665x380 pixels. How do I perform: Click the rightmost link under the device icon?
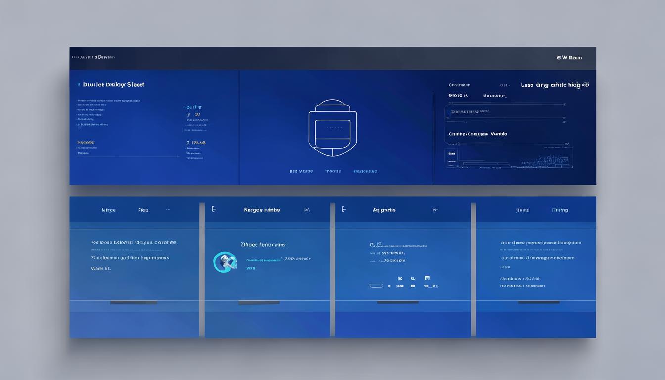pyautogui.click(x=365, y=171)
